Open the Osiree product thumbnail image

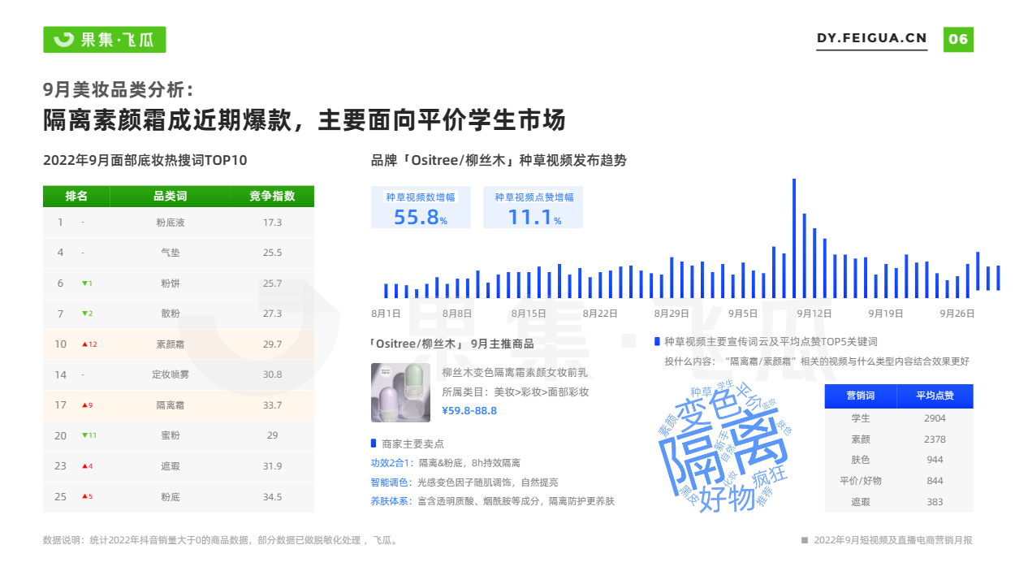click(400, 392)
